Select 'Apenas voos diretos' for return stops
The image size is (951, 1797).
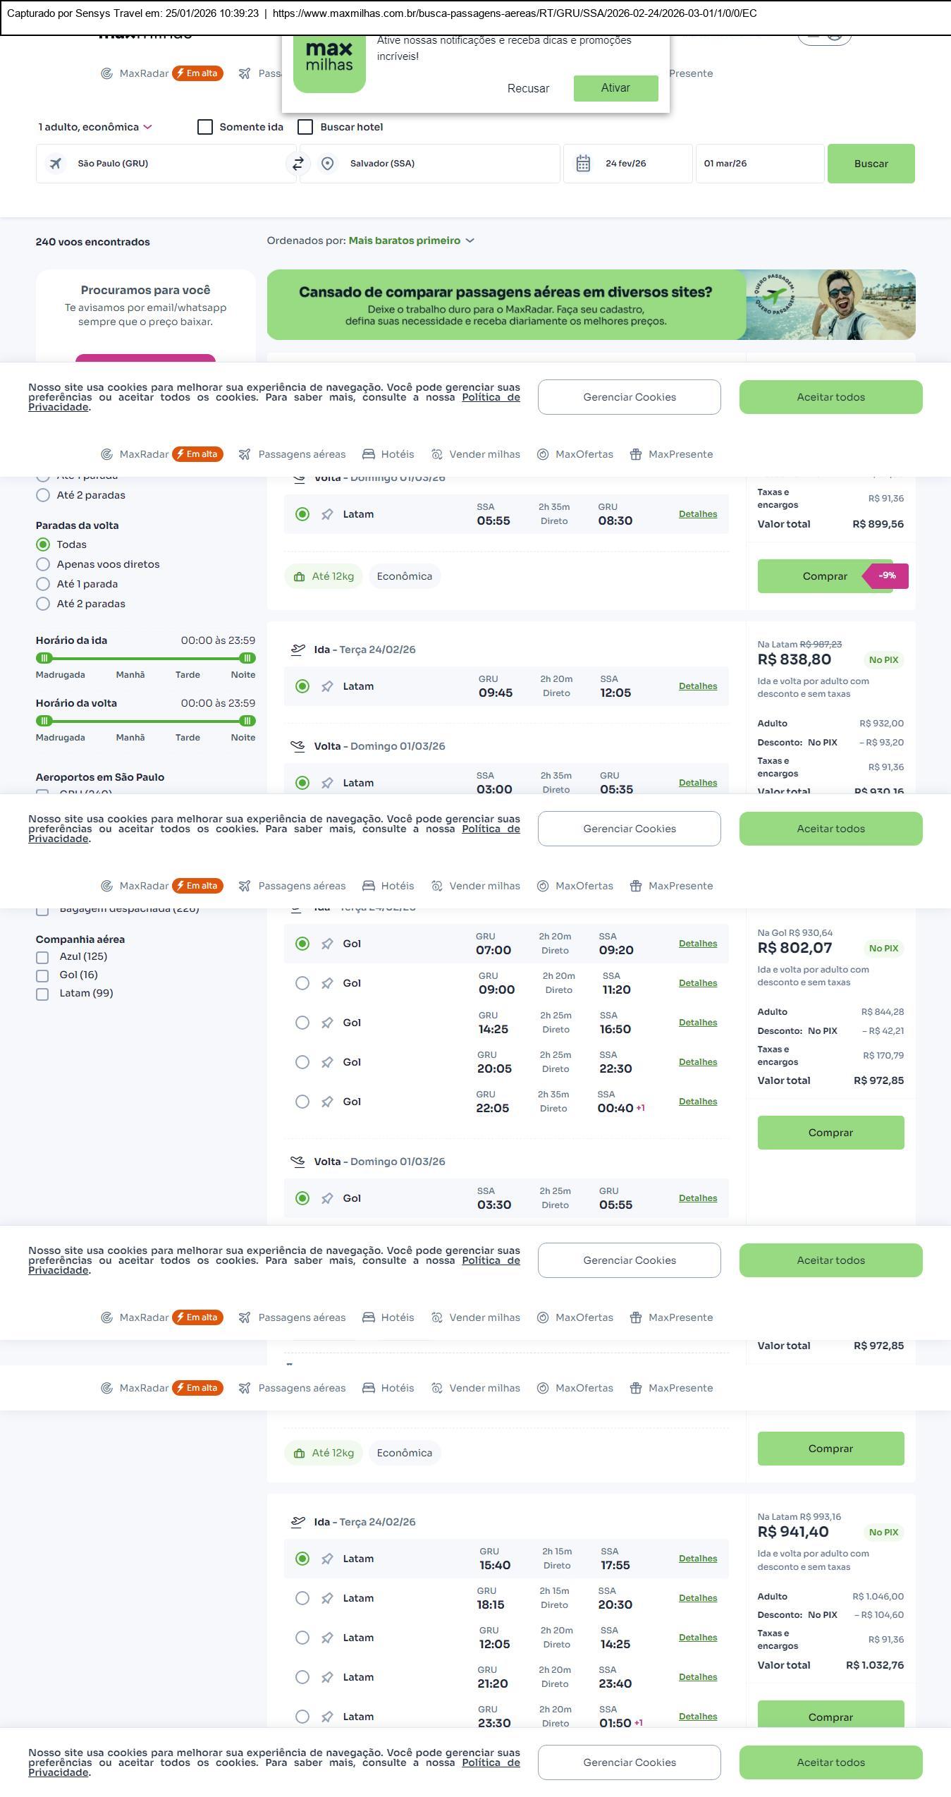point(43,564)
